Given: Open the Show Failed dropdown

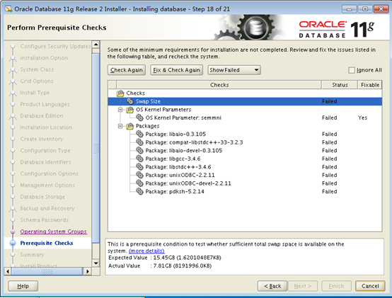Looking at the screenshot, I should click(234, 70).
